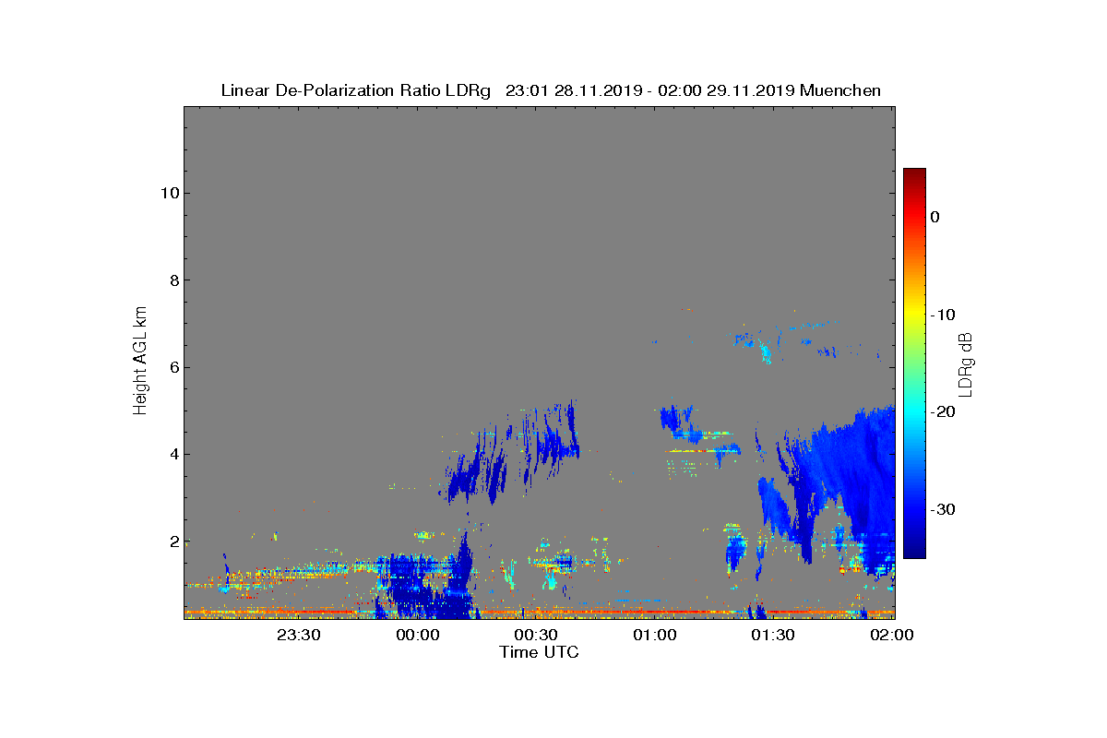Click the 00:30 time tick label
This screenshot has width=1107, height=738.
tap(536, 635)
